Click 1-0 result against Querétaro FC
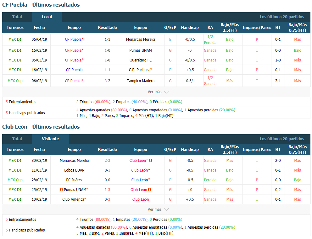312x239 pixels. coord(108,60)
